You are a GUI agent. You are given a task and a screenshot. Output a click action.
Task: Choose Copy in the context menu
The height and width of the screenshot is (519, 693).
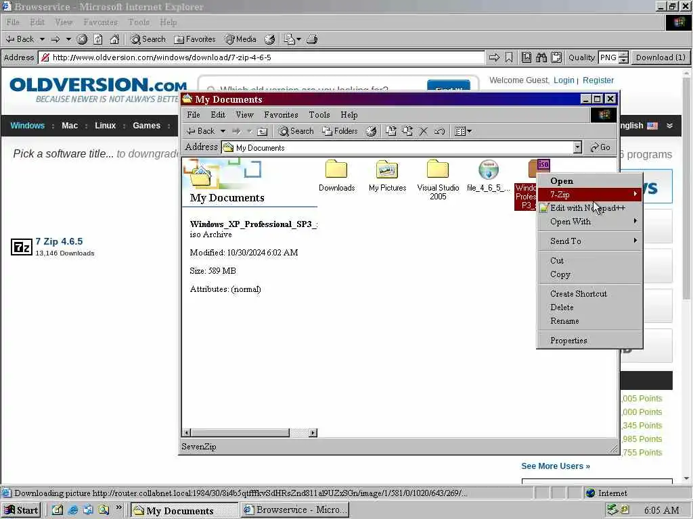point(589,274)
